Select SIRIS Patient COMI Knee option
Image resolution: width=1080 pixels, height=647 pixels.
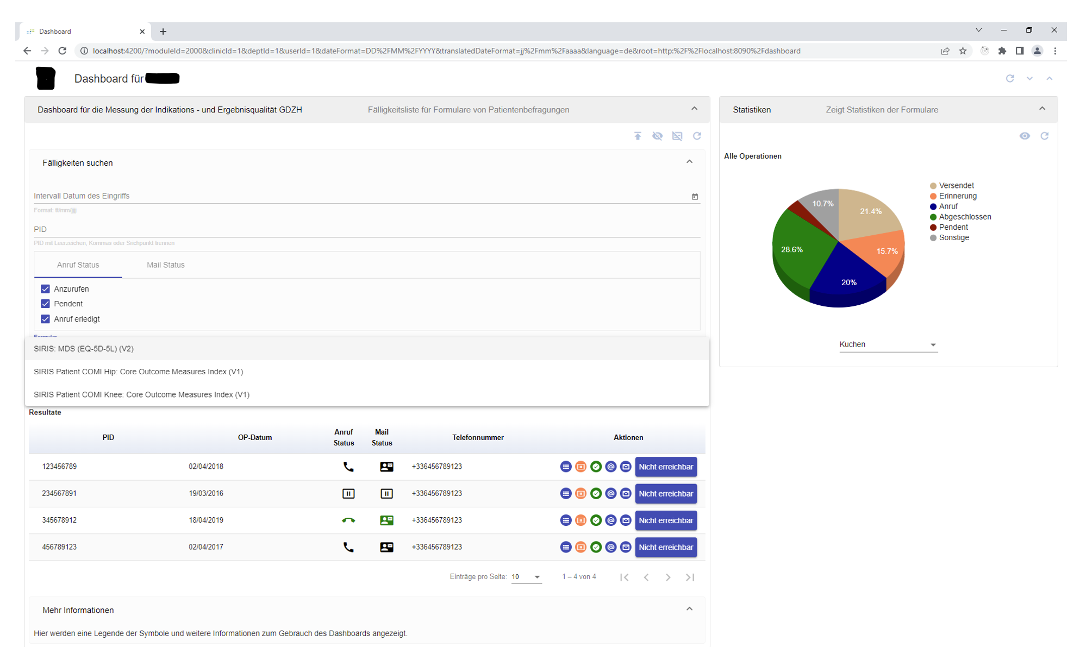pos(367,394)
